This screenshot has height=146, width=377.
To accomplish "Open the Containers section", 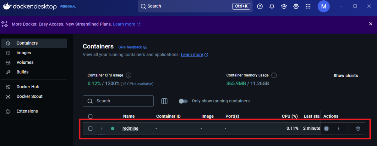I will 34,43.
